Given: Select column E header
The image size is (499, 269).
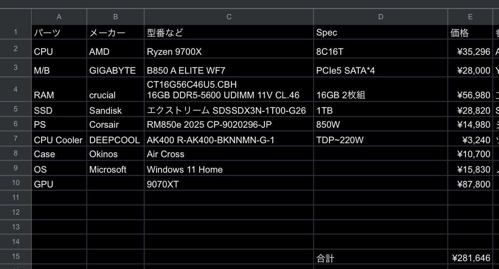Looking at the screenshot, I should [470, 17].
